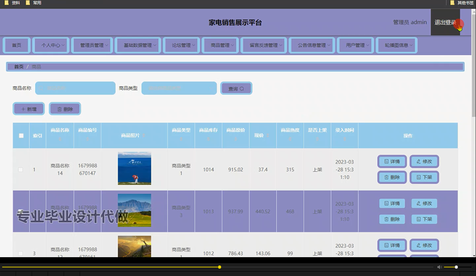
Task: Check the checkbox for product row 3
Action: click(21, 253)
